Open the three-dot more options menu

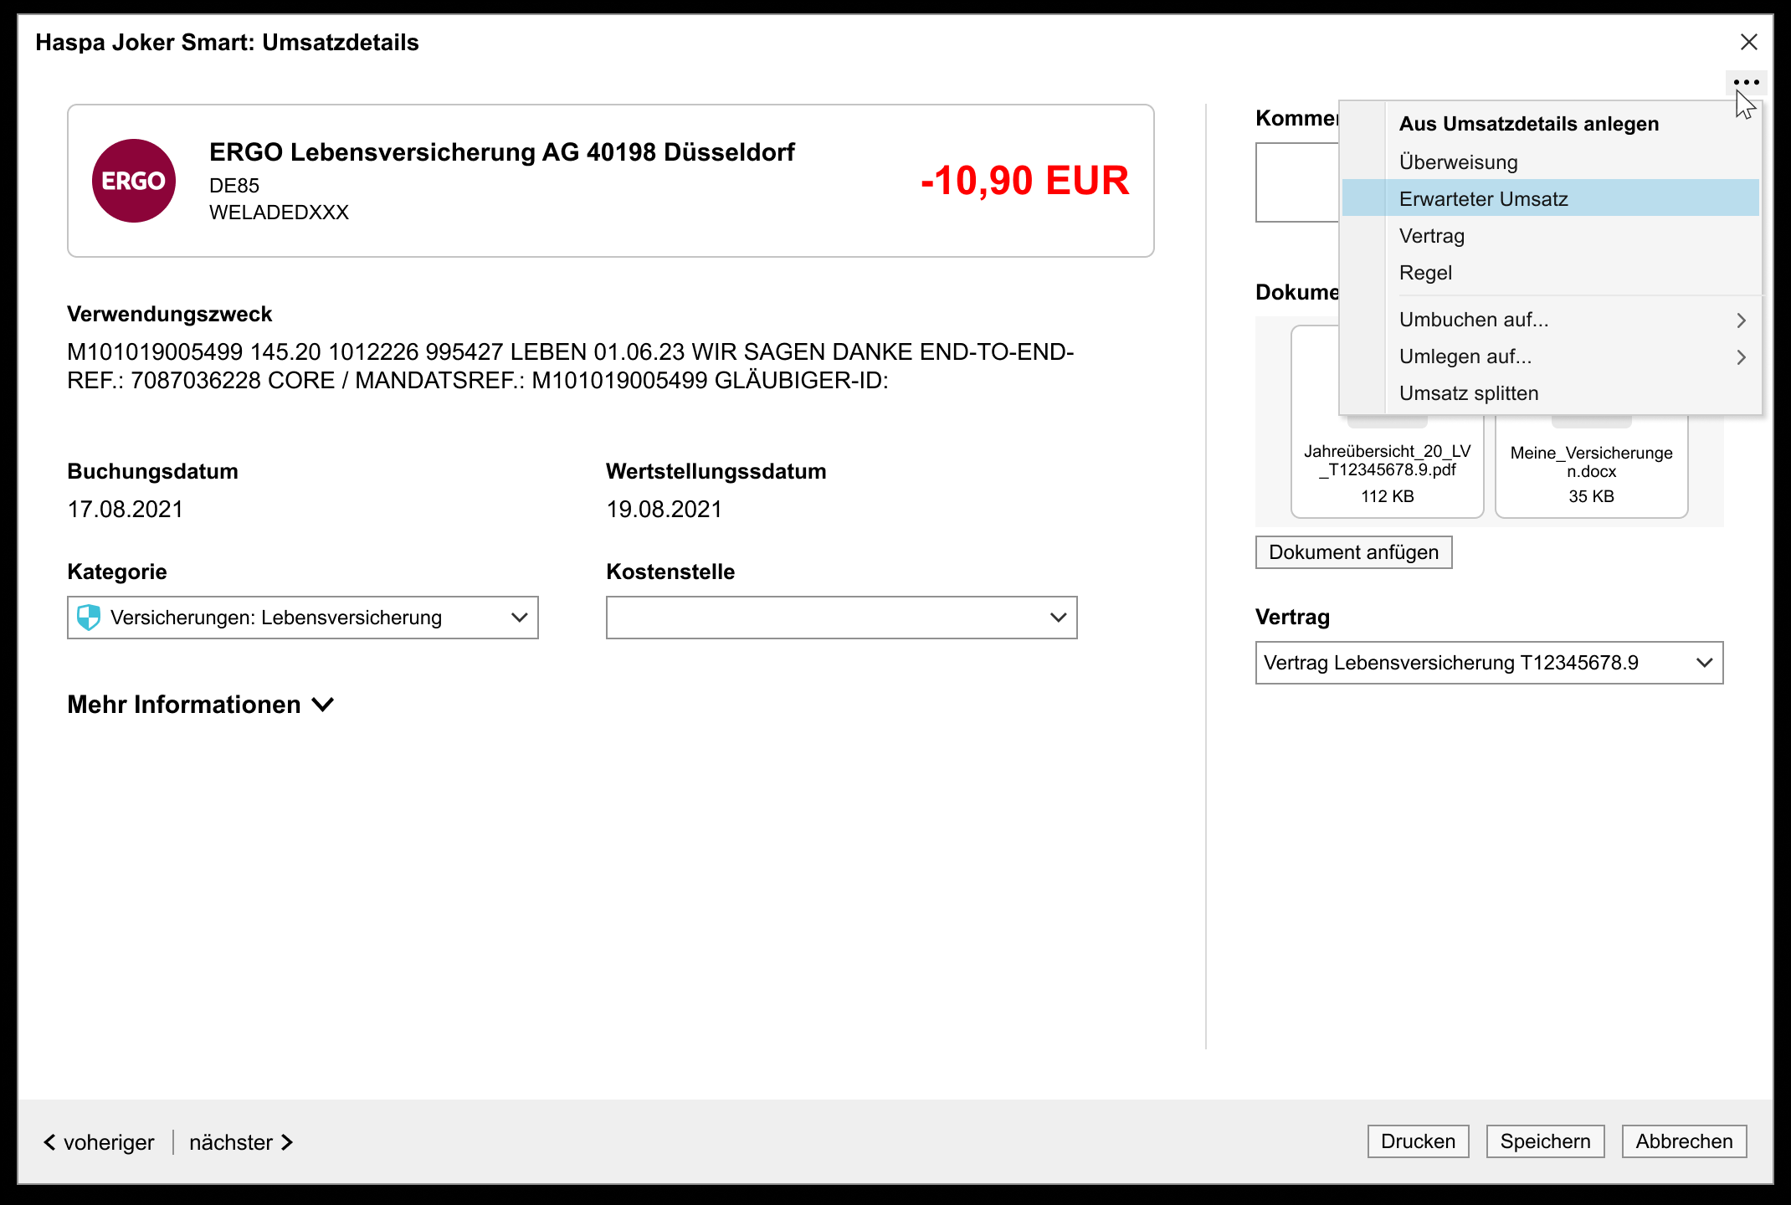click(1746, 82)
